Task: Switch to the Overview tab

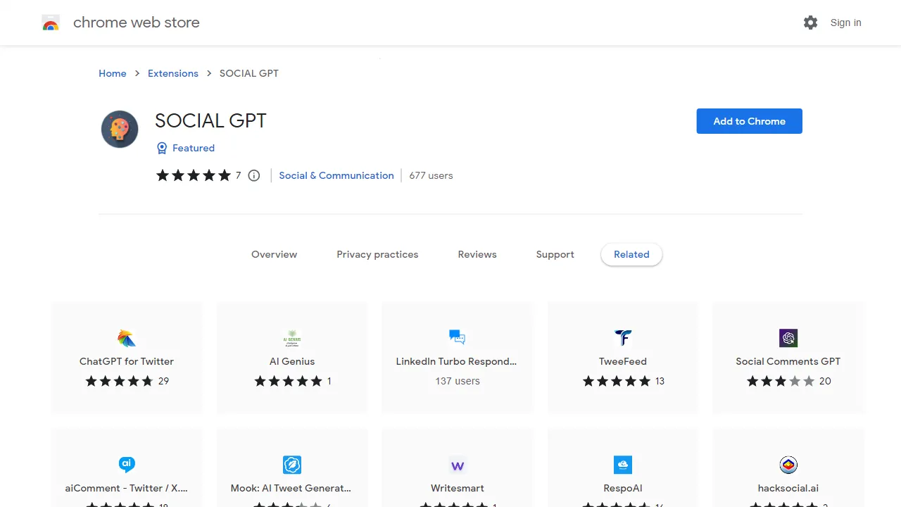Action: pyautogui.click(x=275, y=254)
